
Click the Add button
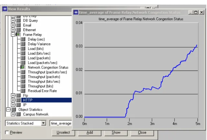click(x=90, y=133)
